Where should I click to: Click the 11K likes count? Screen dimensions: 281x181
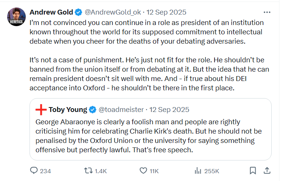coord(154,171)
